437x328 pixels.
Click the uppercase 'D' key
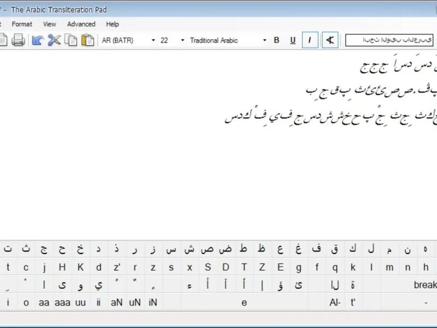coord(226,267)
